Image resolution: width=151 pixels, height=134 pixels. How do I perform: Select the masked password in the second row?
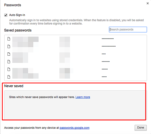tap(109, 46)
